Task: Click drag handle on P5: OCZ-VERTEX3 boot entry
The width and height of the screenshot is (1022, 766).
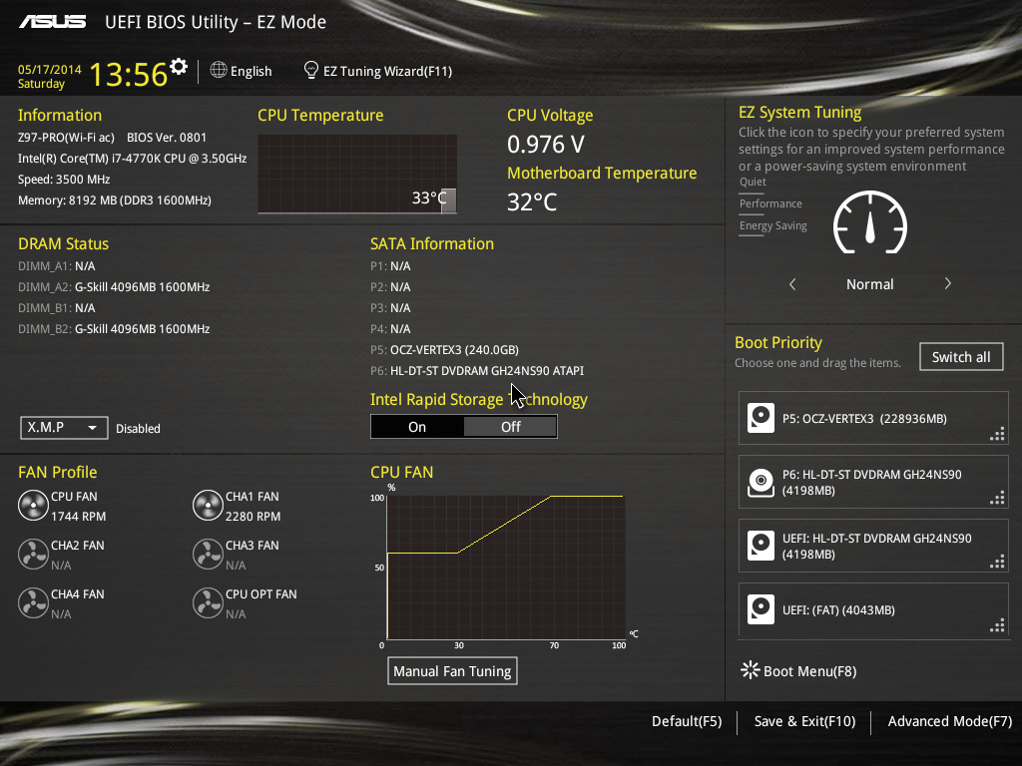Action: tap(997, 435)
